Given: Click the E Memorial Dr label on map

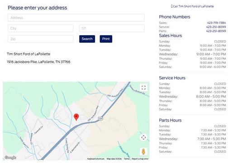Looking at the screenshot, I should tap(75, 148).
